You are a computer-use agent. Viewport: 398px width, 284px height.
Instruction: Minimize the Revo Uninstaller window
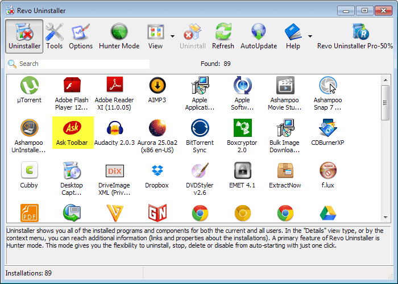[x=346, y=11]
